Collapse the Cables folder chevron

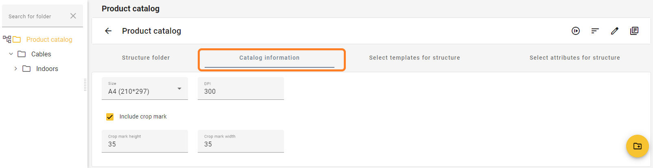pyautogui.click(x=11, y=54)
